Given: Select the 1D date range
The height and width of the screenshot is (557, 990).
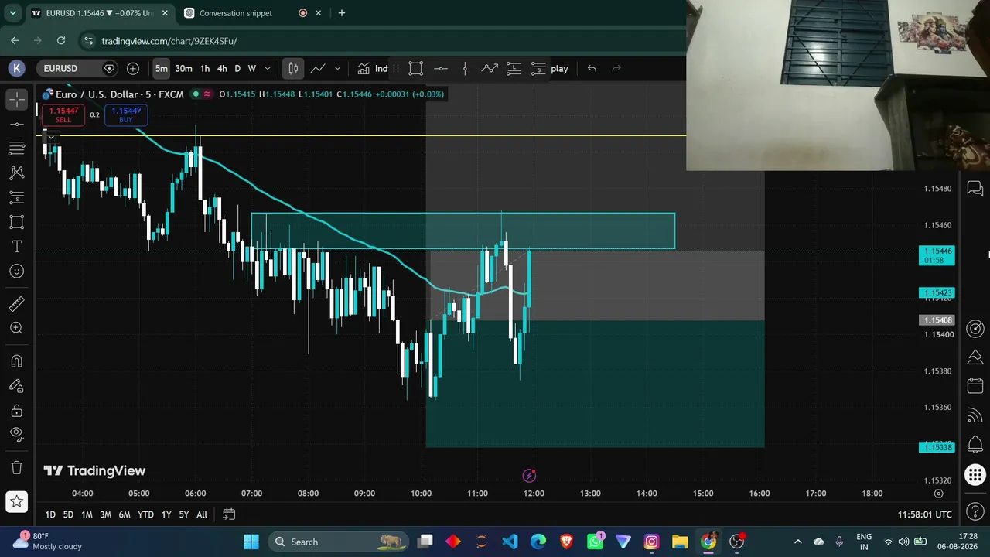Looking at the screenshot, I should [50, 514].
